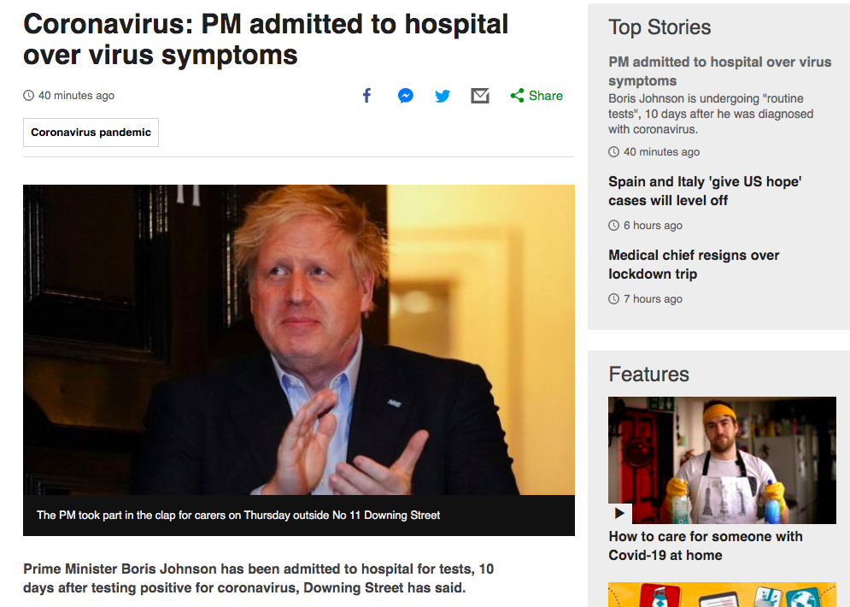The image size is (850, 607).
Task: Share on Twitter bird icon
Action: (443, 96)
